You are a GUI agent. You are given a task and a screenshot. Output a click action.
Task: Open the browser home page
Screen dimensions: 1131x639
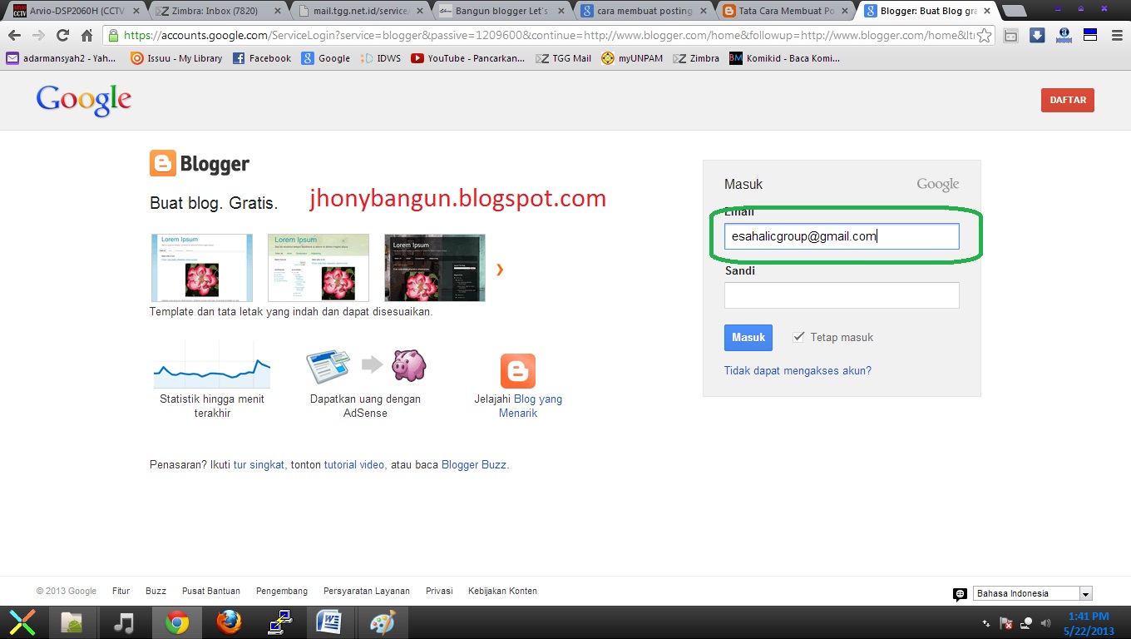(x=86, y=36)
